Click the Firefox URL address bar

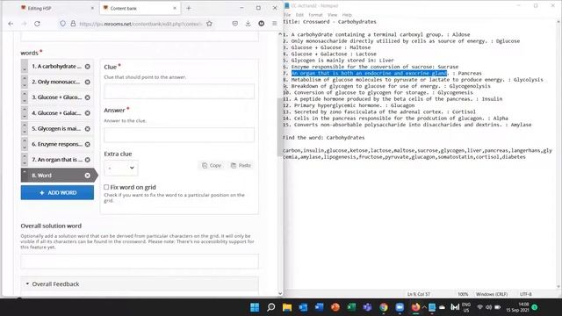pos(140,24)
